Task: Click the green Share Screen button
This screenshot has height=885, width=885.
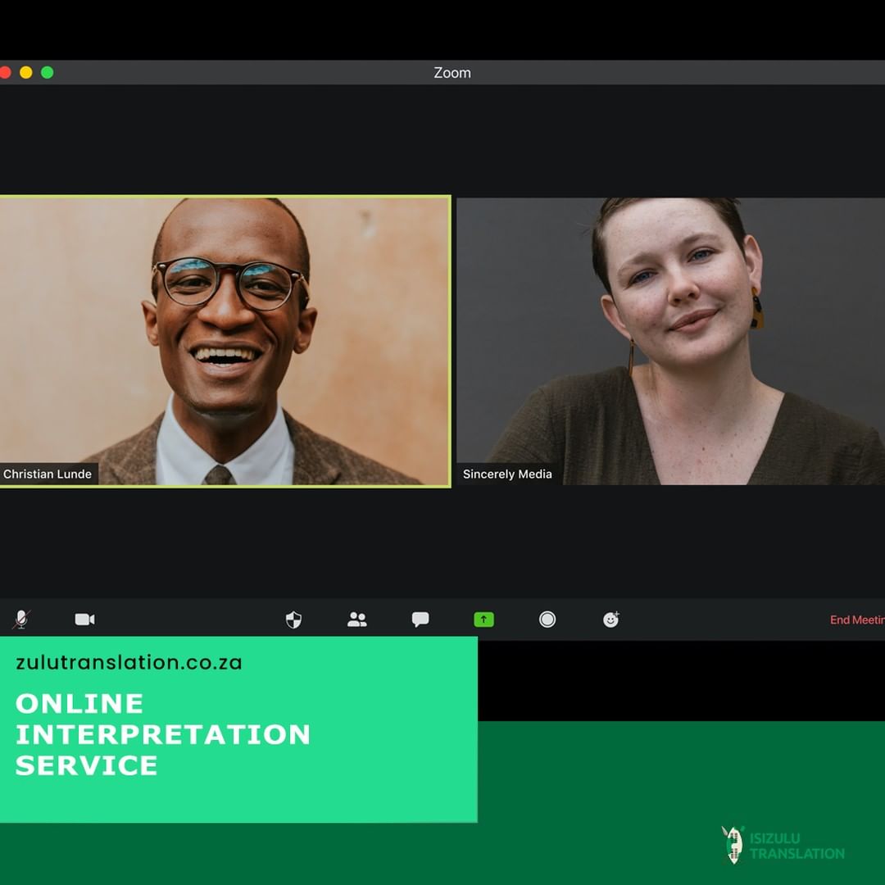Action: point(483,619)
